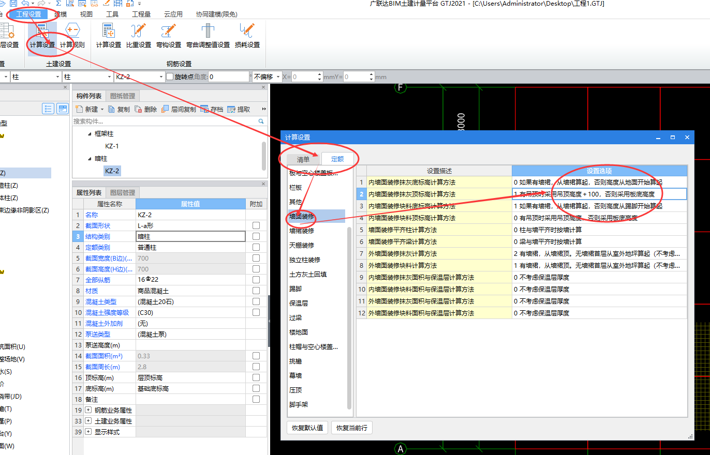This screenshot has width=710, height=455.
Task: Click 恢复默认值 button
Action: coord(307,428)
